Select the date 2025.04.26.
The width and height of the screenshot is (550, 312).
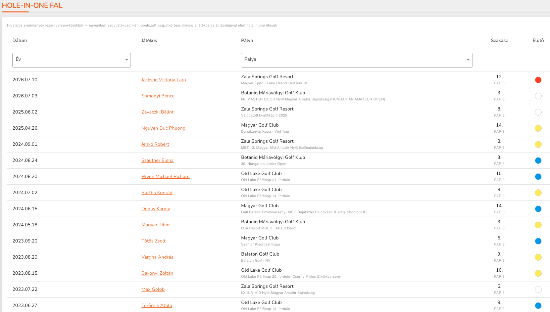pos(26,128)
